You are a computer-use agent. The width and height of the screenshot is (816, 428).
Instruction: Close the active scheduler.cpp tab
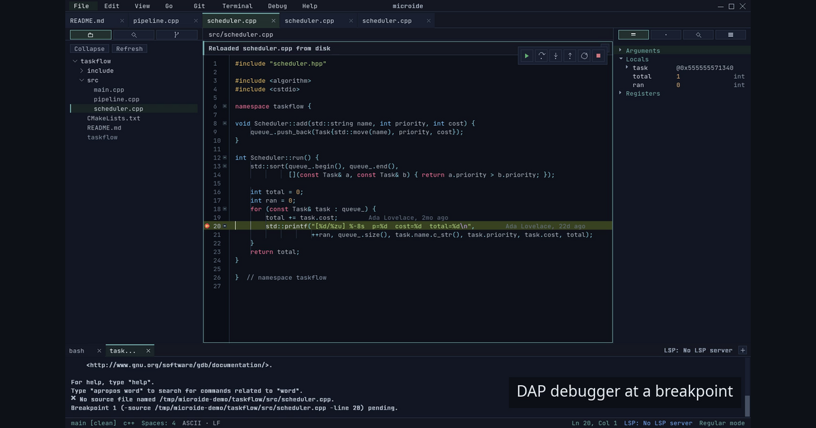(274, 21)
